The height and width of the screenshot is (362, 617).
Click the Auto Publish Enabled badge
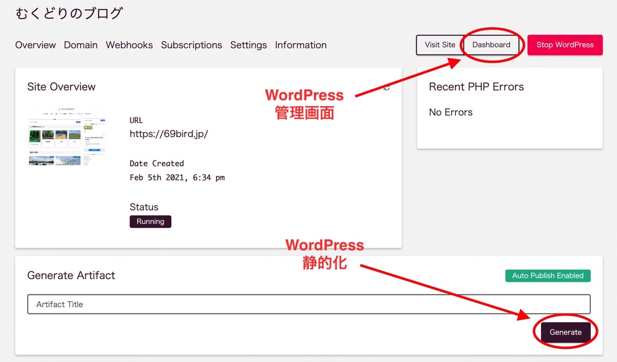pyautogui.click(x=548, y=276)
